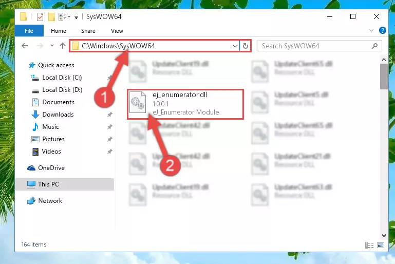Click the clipboard view icon in the quick access toolbar

[x=62, y=16]
